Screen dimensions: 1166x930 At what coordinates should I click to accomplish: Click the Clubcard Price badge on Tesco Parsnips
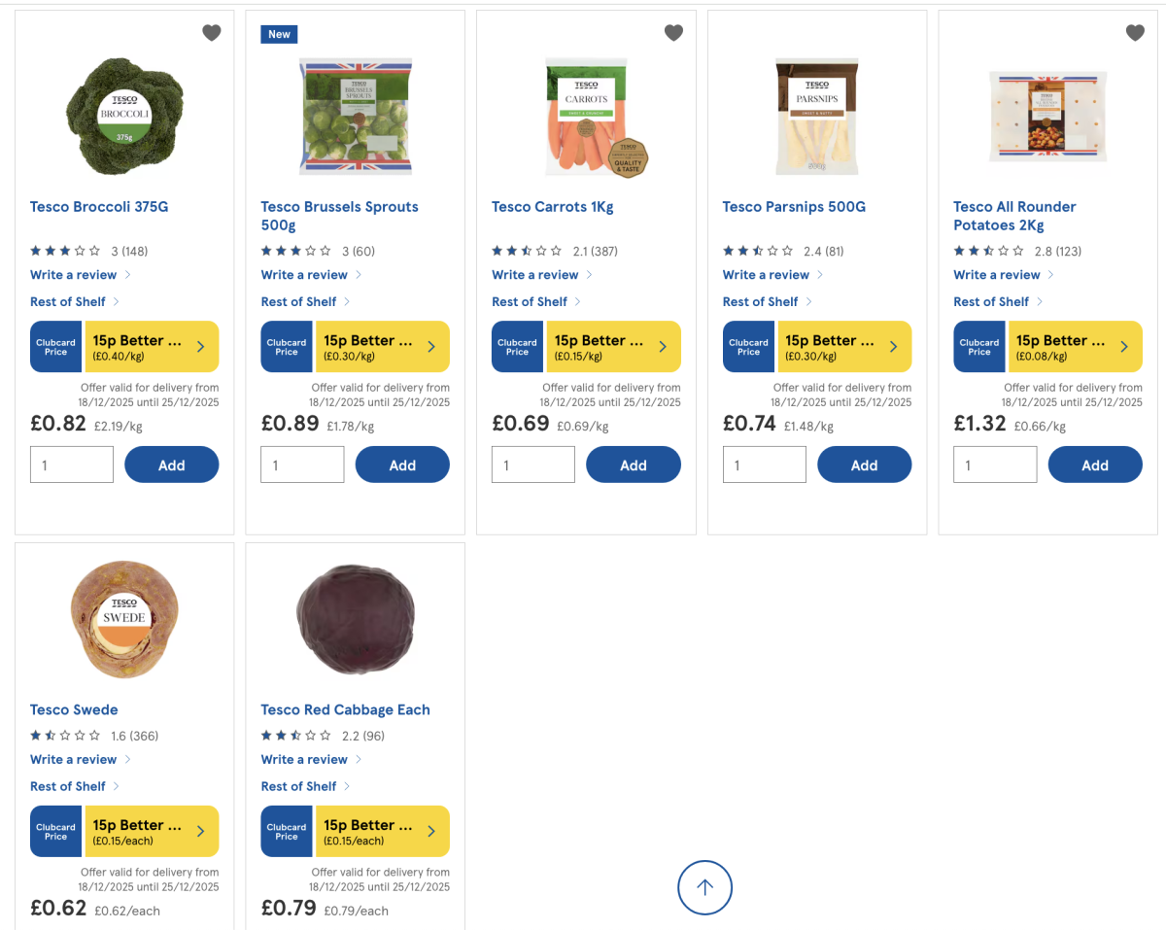pyautogui.click(x=748, y=346)
